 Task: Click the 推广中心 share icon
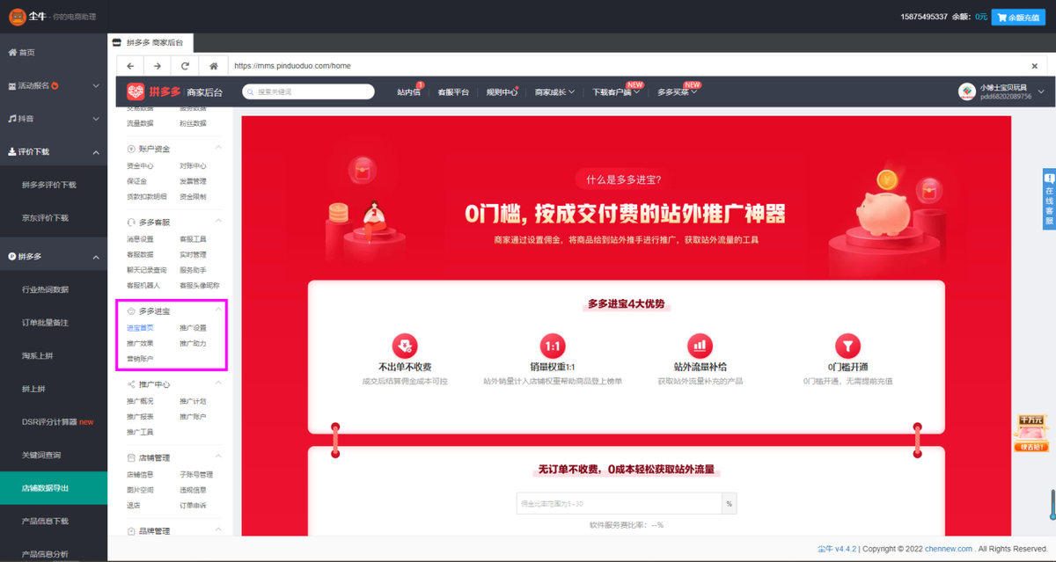(131, 384)
